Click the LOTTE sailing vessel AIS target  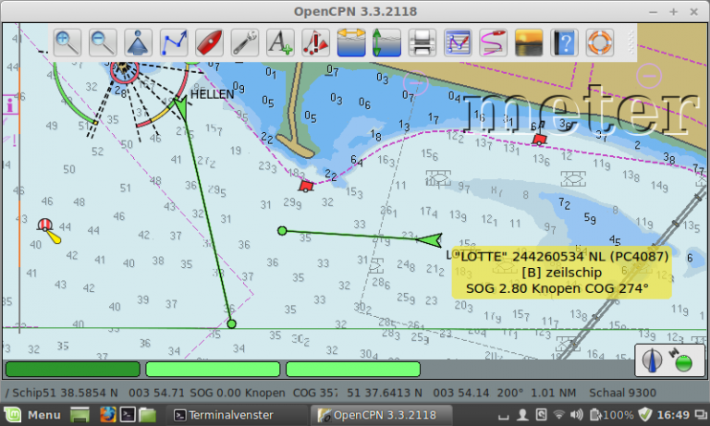pyautogui.click(x=429, y=240)
